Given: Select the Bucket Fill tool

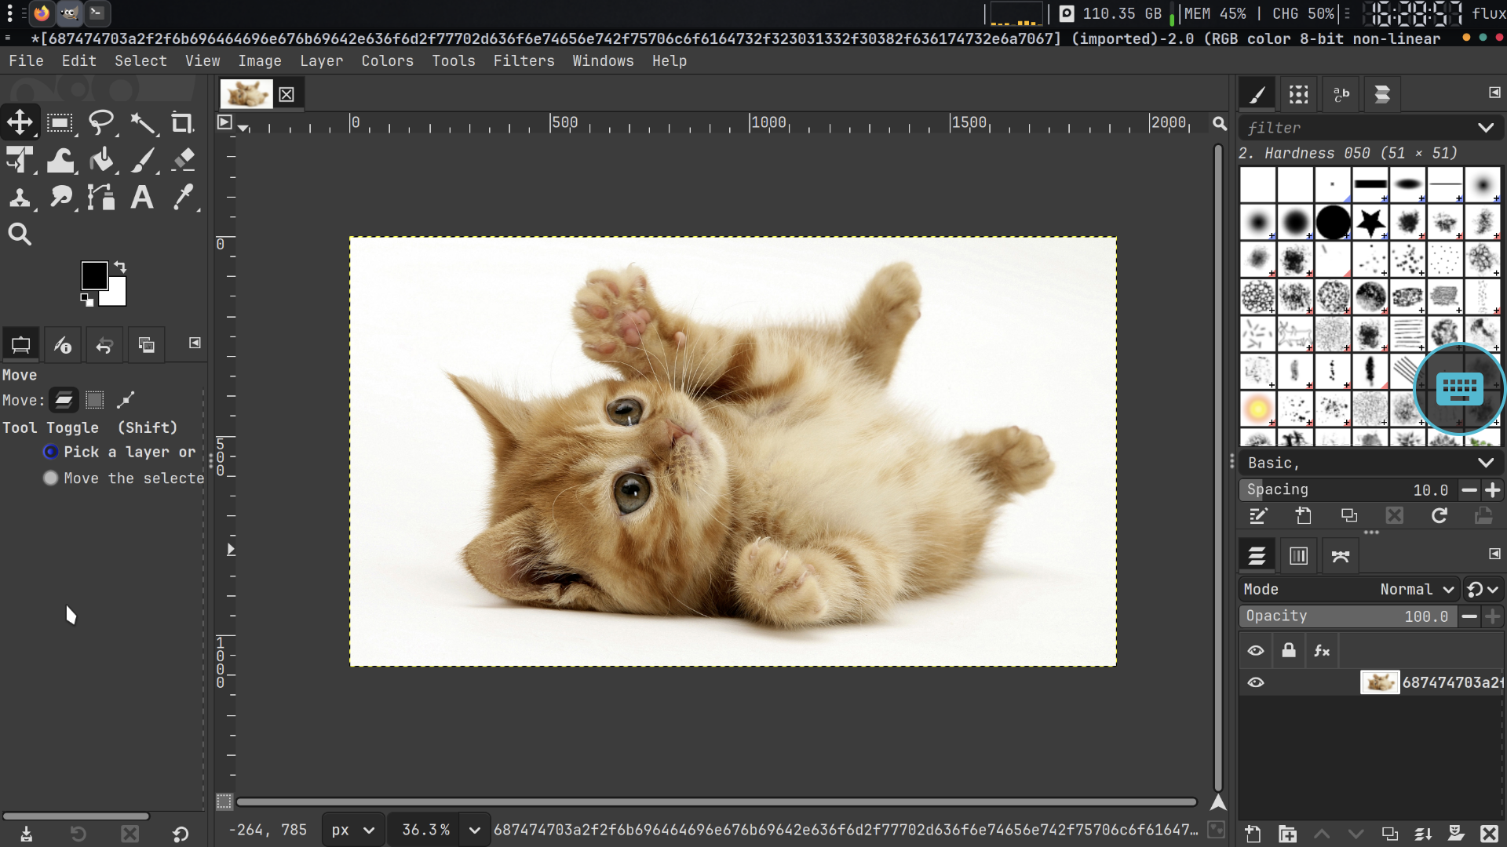Looking at the screenshot, I should point(101,160).
